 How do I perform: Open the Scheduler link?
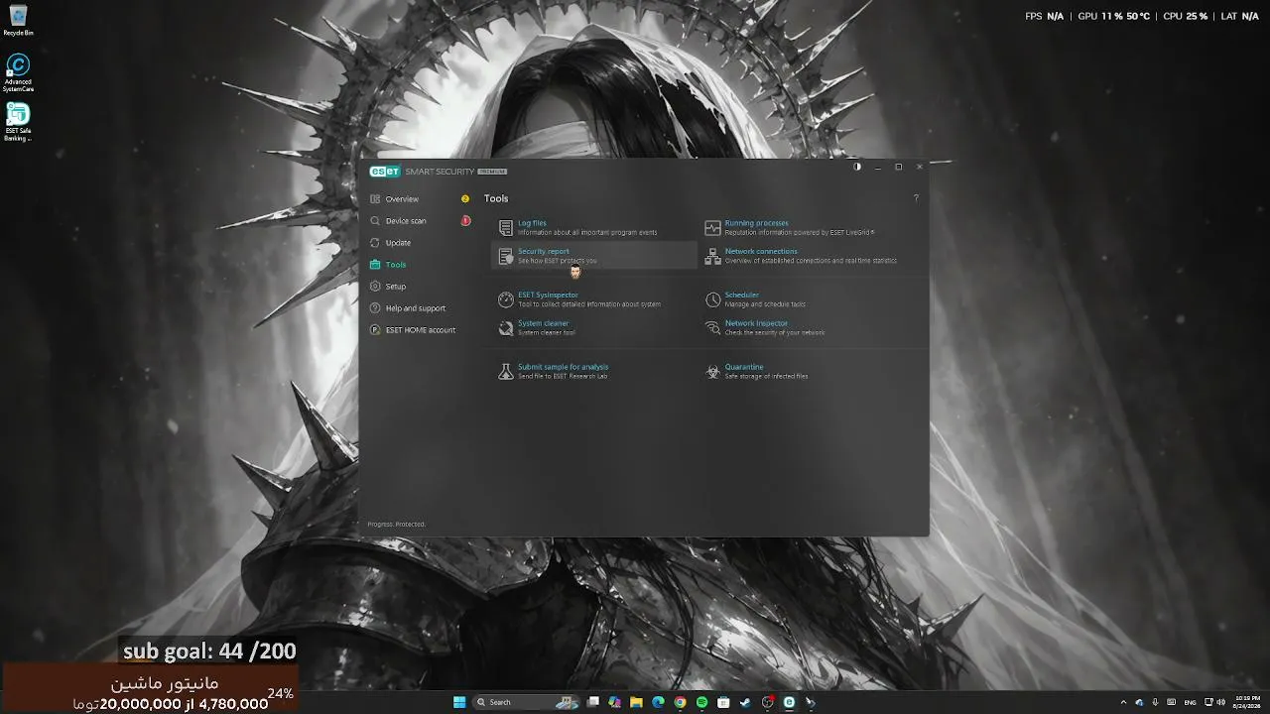742,295
